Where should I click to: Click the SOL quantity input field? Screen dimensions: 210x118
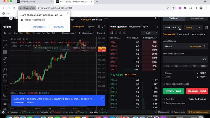pos(185,59)
